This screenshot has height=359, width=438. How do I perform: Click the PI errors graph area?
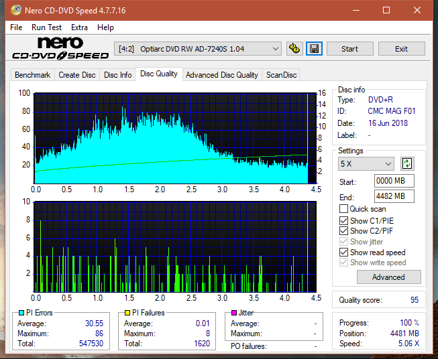pos(175,139)
